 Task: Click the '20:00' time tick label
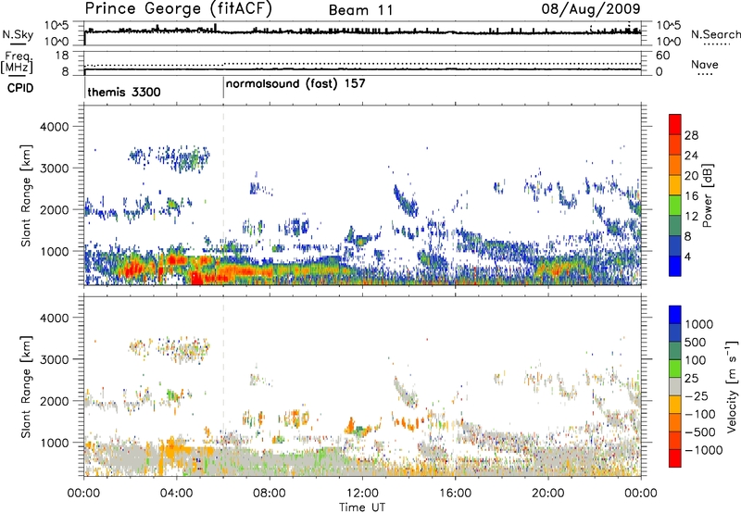tap(547, 494)
